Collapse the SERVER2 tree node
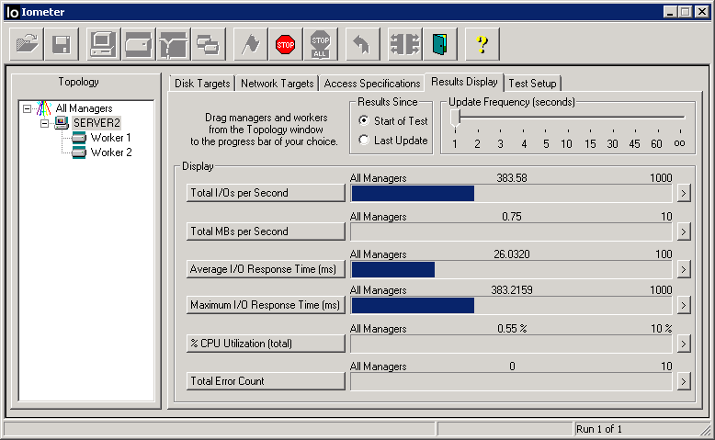 click(43, 123)
